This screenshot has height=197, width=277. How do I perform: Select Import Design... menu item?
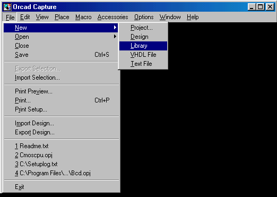click(62, 123)
